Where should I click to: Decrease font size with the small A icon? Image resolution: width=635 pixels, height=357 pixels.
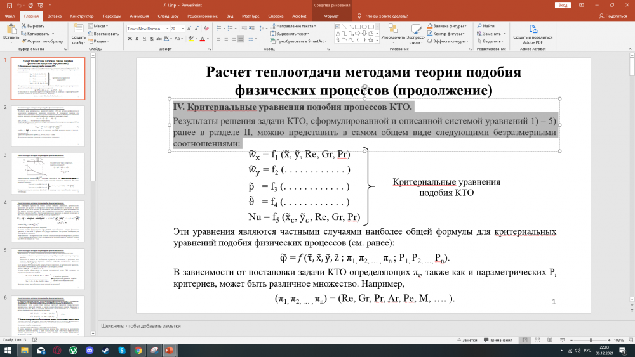click(x=196, y=29)
